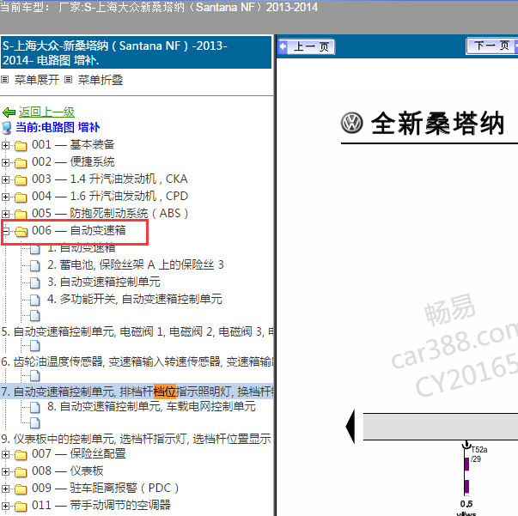The image size is (518, 516).
Task: Click the black left arrow in wiring diagram
Action: point(350,426)
